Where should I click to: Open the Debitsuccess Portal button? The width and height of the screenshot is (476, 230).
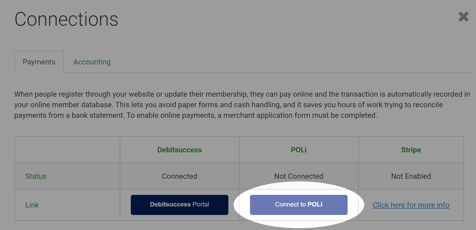(x=180, y=205)
